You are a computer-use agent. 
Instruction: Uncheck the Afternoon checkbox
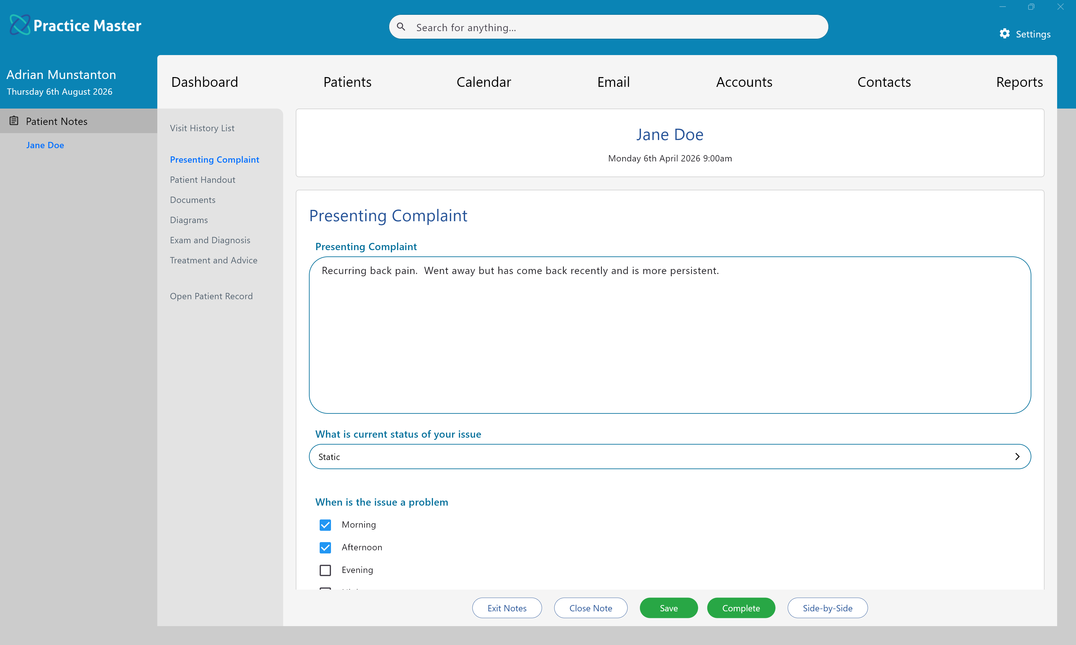pos(325,547)
